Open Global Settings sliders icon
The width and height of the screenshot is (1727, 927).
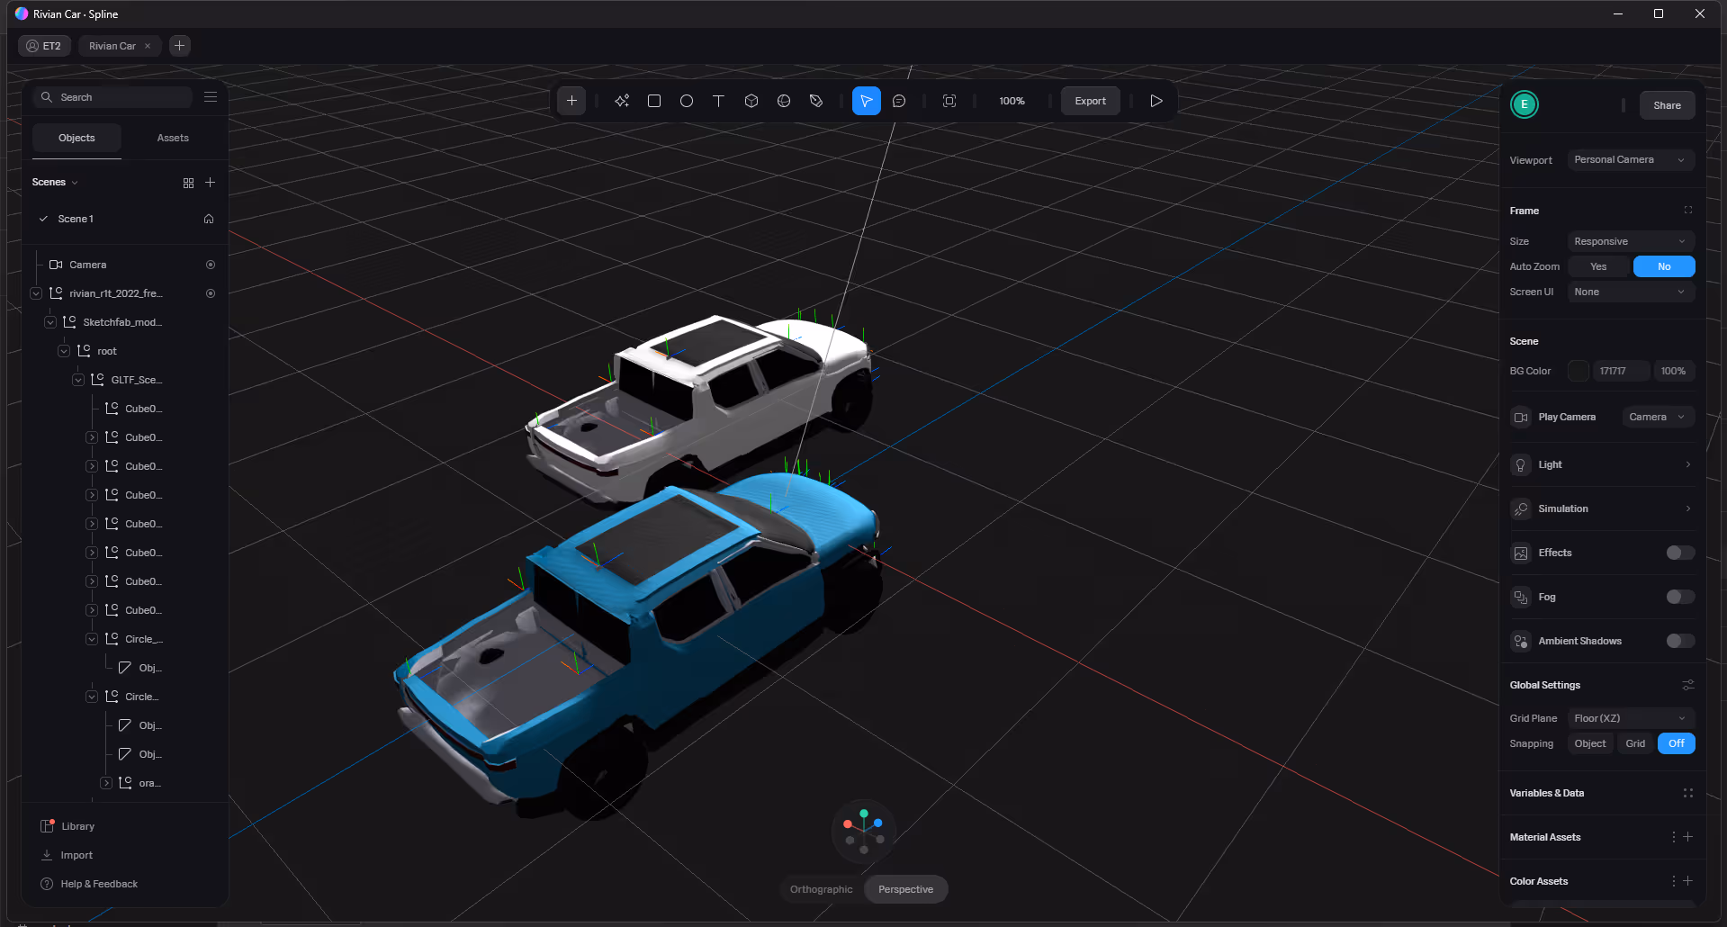(x=1688, y=685)
